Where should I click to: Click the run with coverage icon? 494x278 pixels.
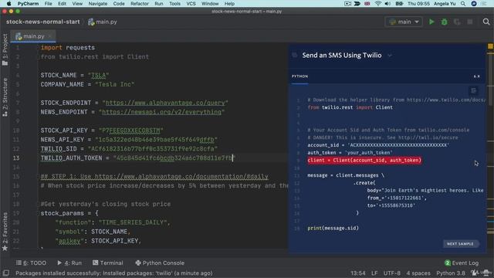pos(457,22)
